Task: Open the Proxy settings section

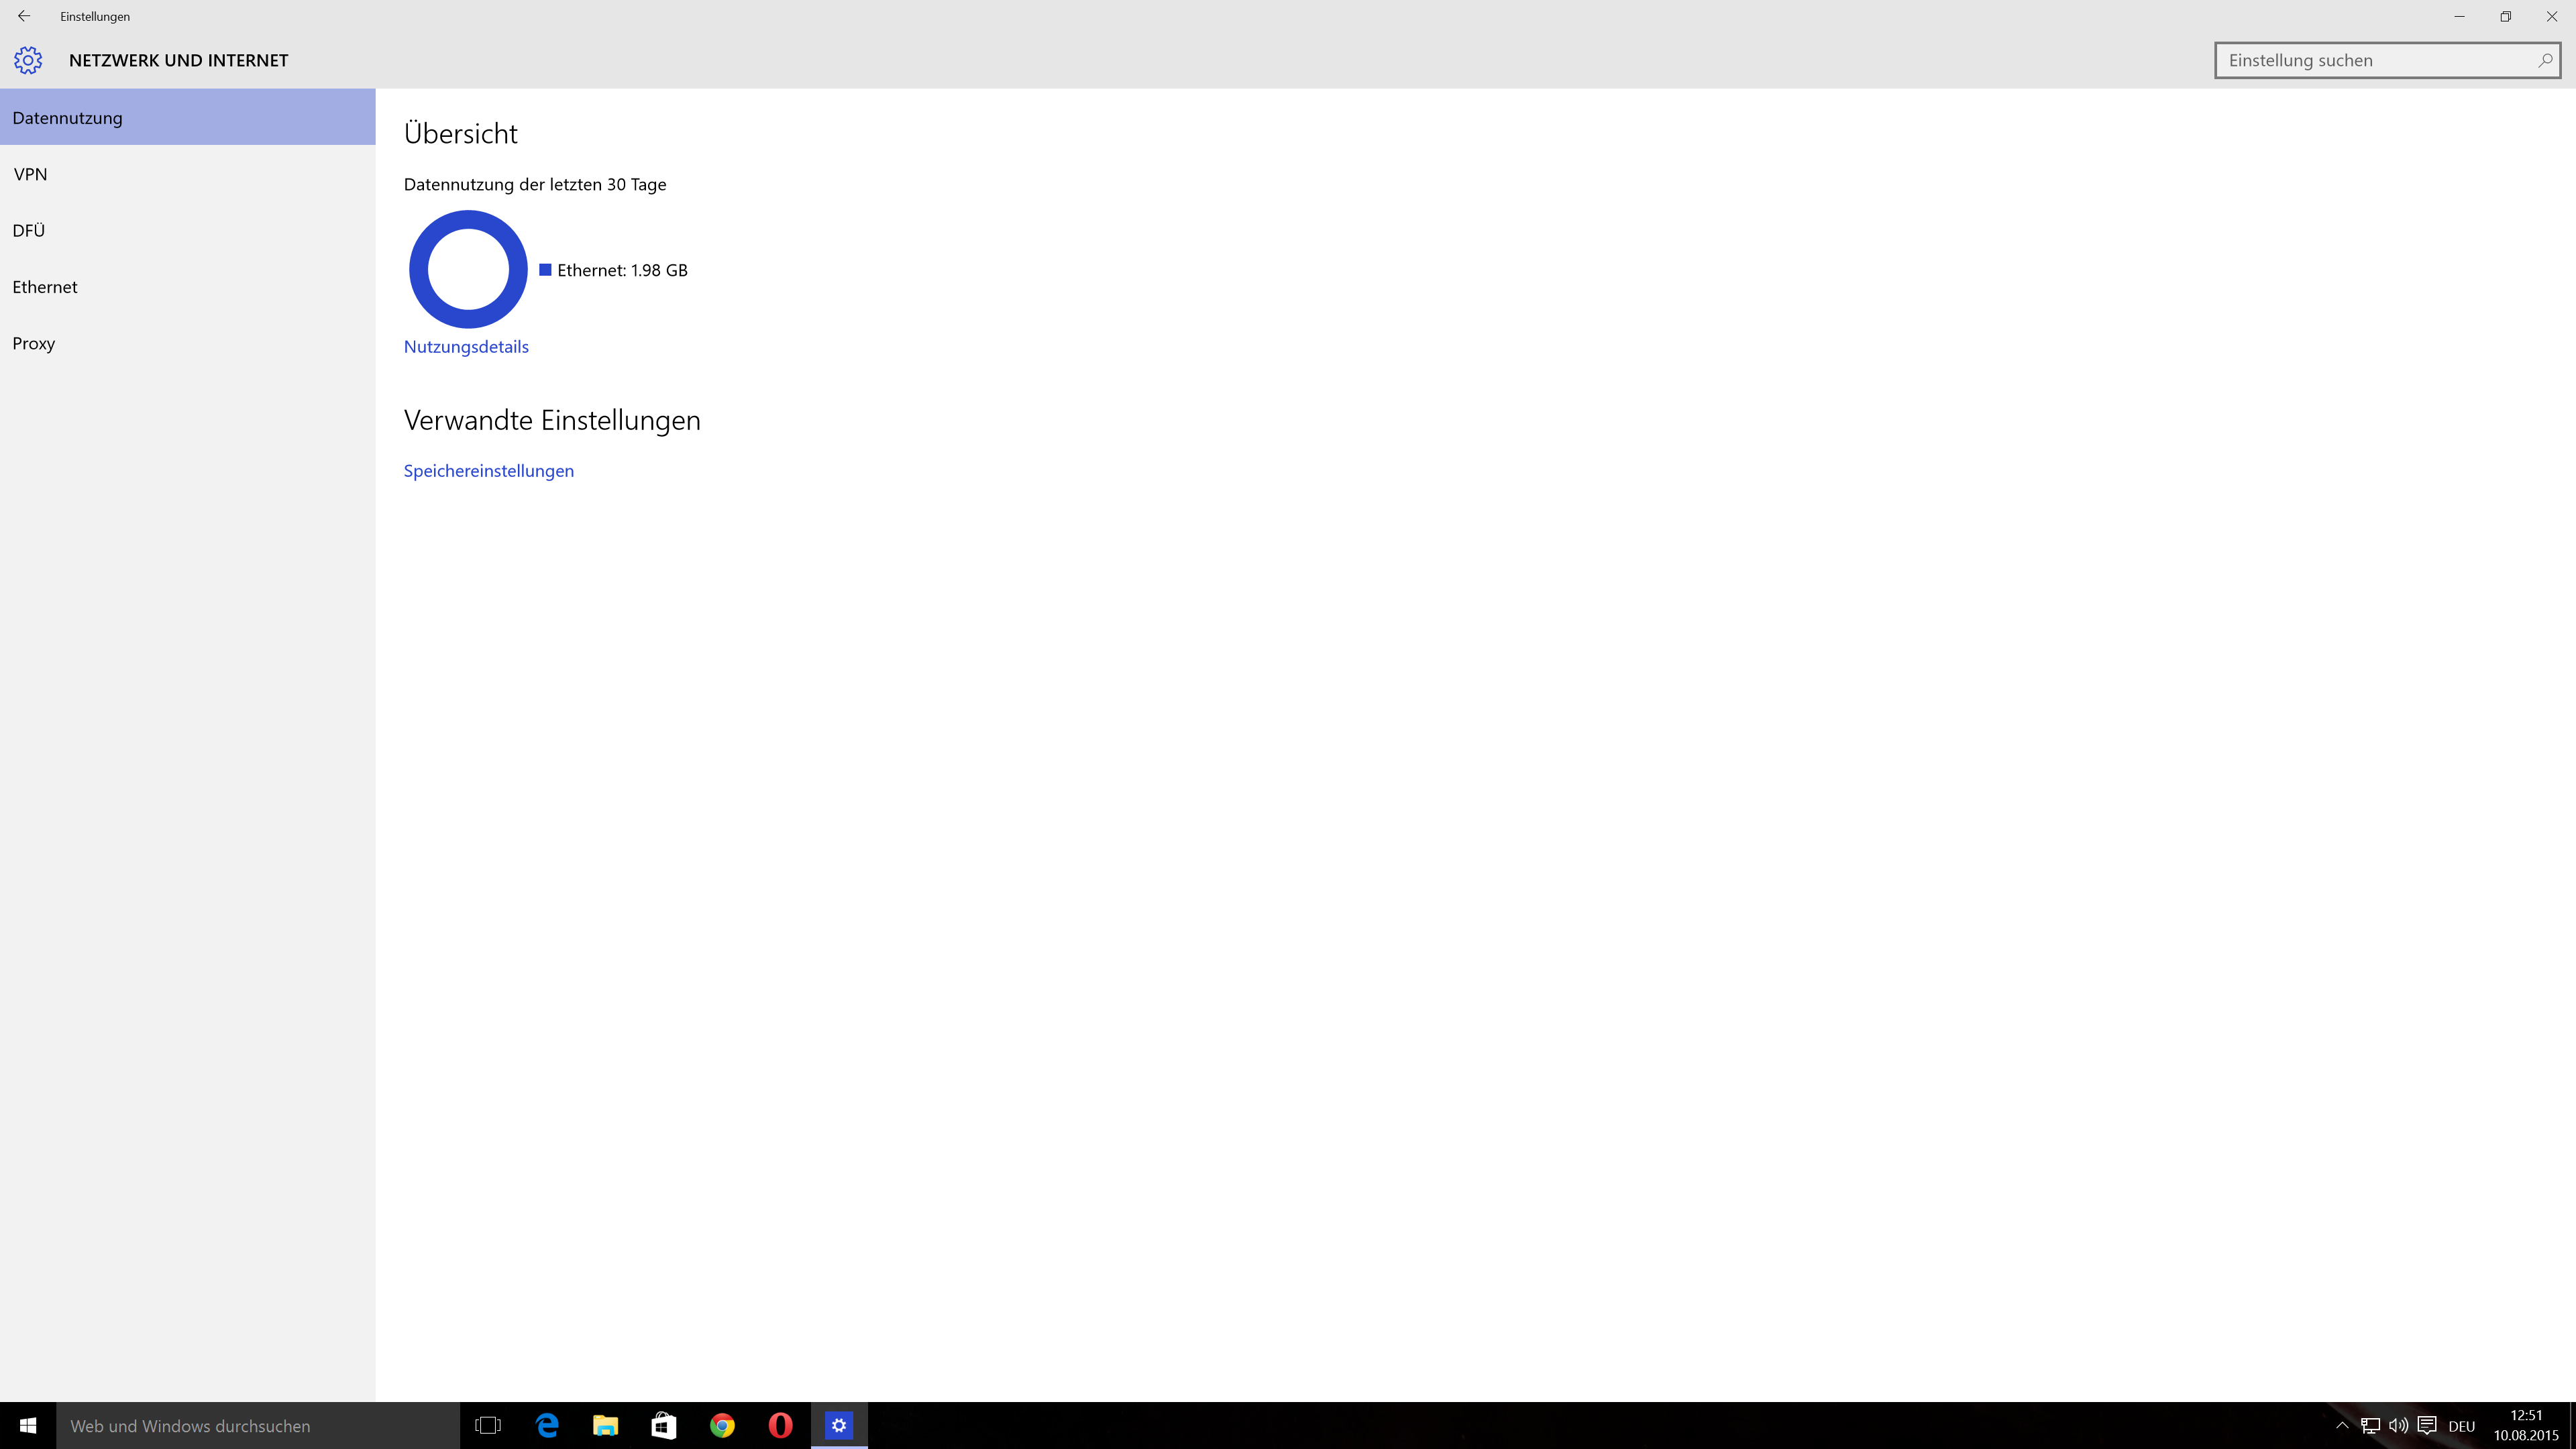Action: (x=34, y=343)
